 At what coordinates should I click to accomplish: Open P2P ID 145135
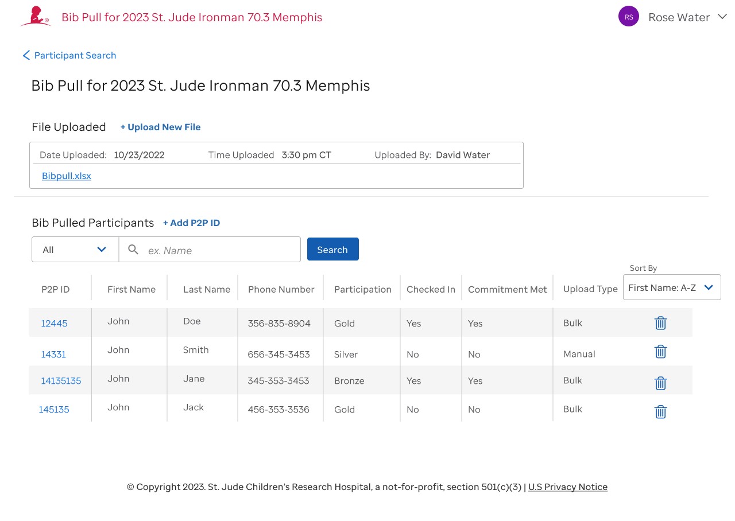55,409
